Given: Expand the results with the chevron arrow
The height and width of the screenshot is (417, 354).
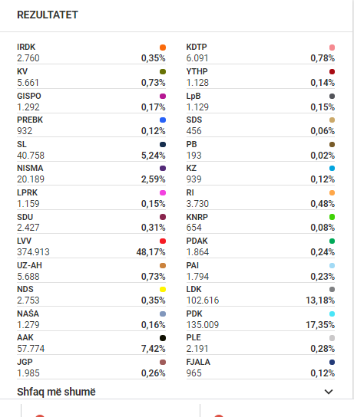Looking at the screenshot, I should (329, 392).
